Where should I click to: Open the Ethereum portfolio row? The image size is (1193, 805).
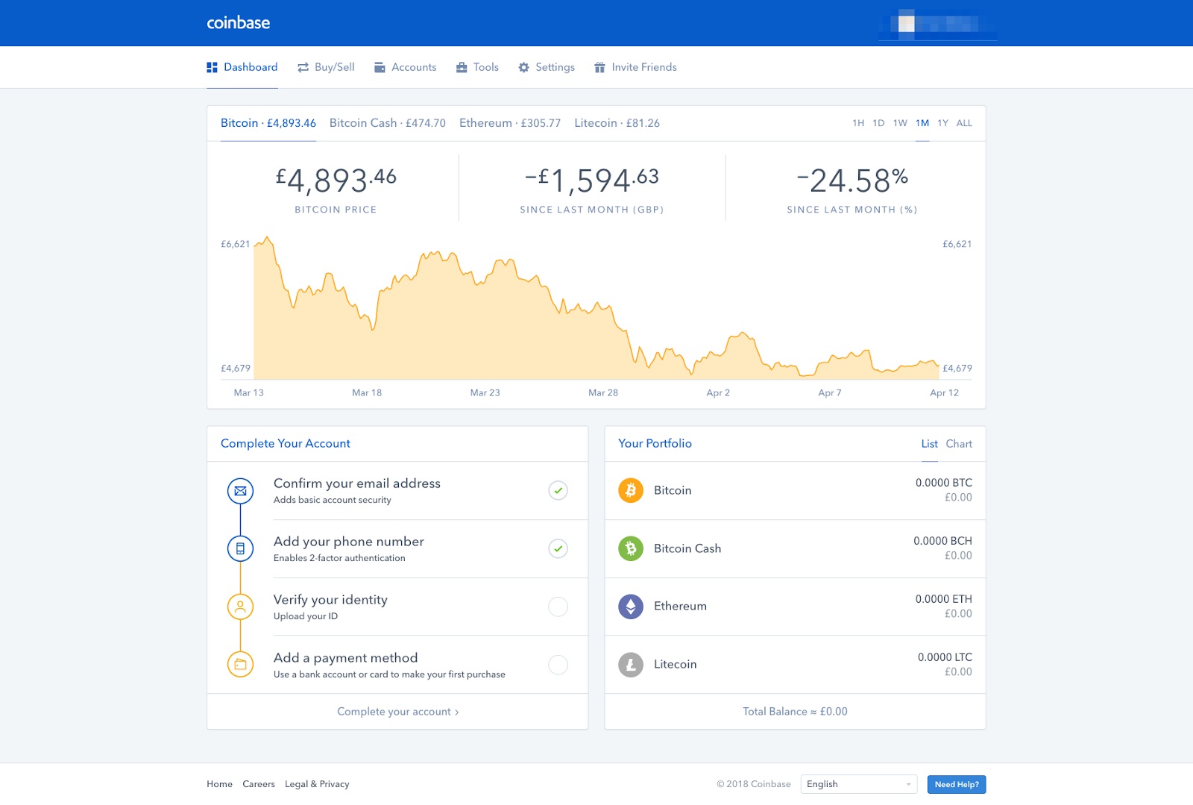tap(795, 606)
